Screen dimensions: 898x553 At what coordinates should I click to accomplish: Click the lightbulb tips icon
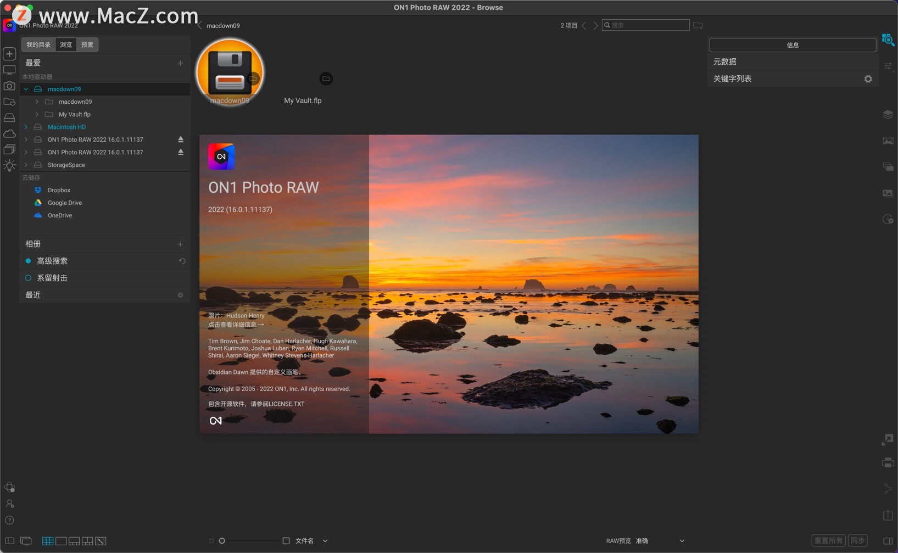pyautogui.click(x=9, y=165)
